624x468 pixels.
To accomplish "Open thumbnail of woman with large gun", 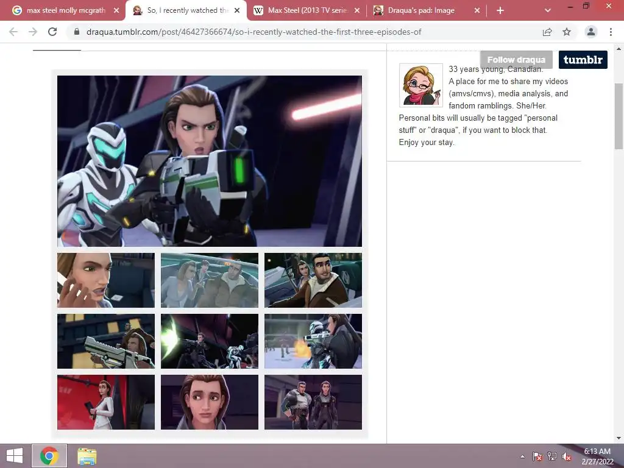I will (x=106, y=341).
